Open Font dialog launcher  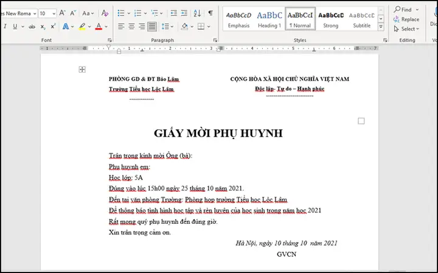[109, 40]
